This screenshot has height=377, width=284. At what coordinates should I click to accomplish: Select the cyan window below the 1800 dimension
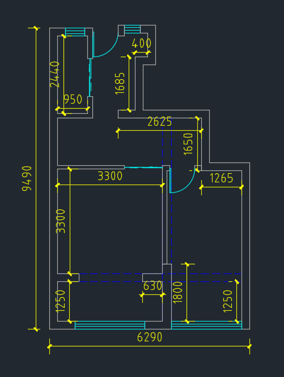click(206, 325)
